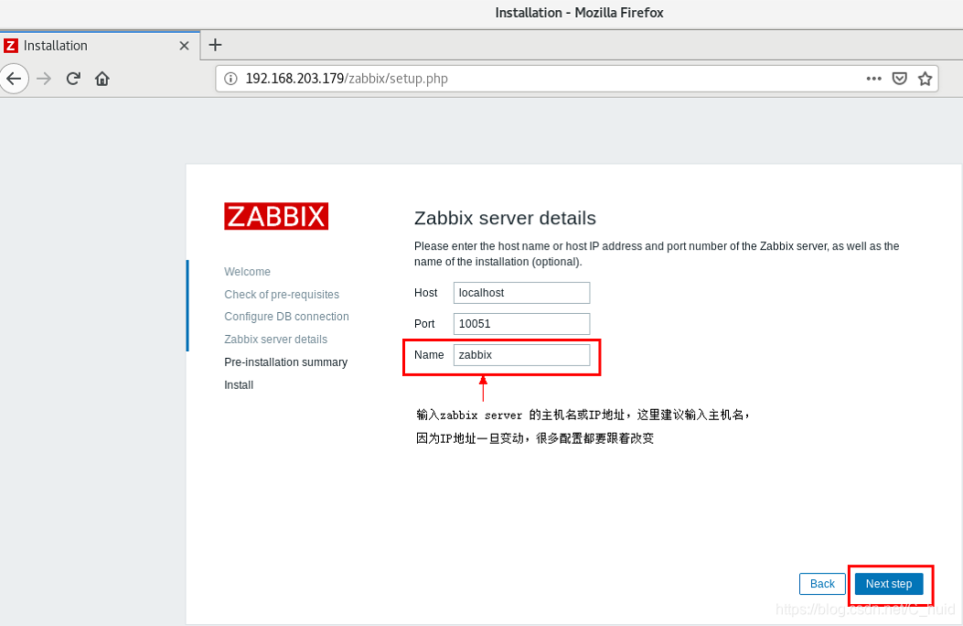Select Pre-installation summary step

point(285,362)
